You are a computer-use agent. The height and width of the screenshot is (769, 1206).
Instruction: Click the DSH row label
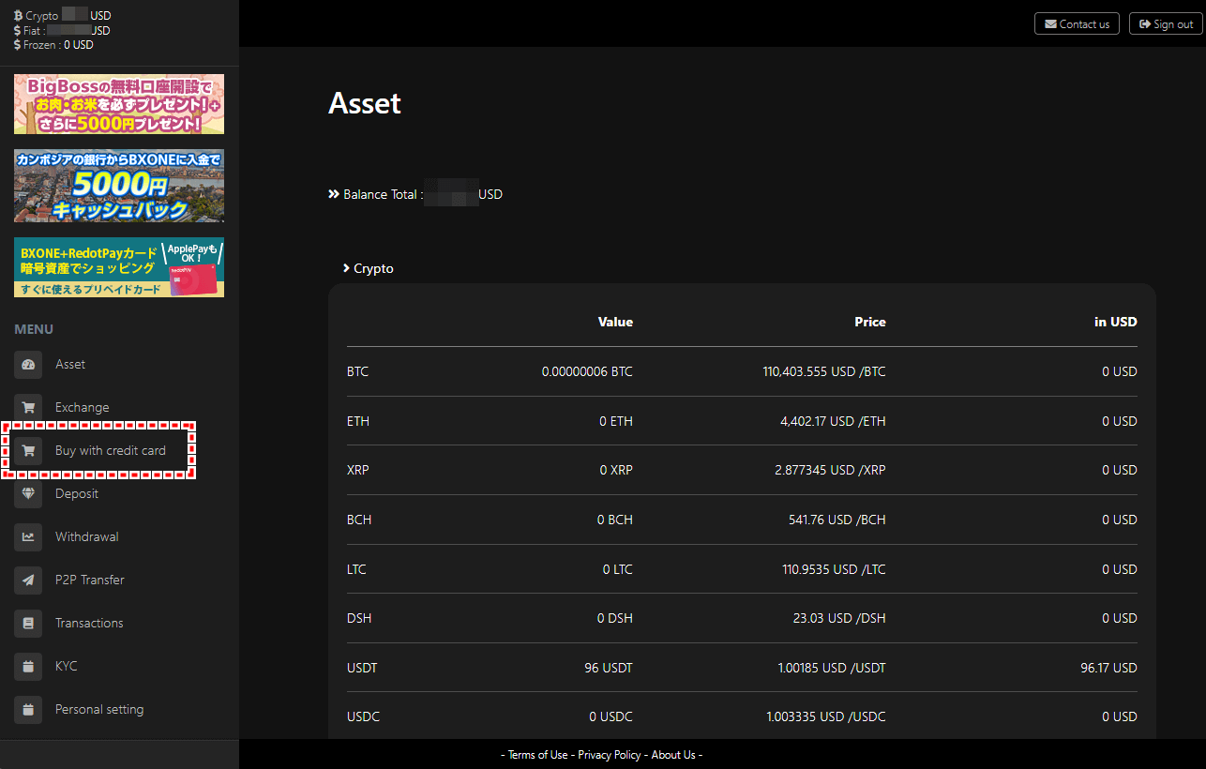[x=358, y=618]
